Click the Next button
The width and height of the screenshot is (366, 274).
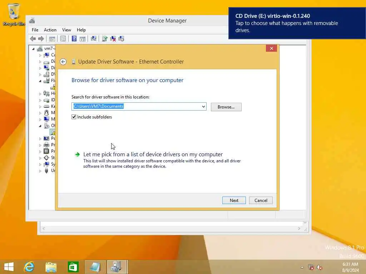click(234, 201)
